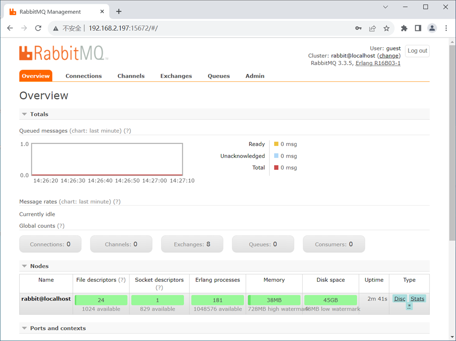Click file descriptors usage bar 24
Viewport: 456px width, 341px height.
(x=101, y=300)
